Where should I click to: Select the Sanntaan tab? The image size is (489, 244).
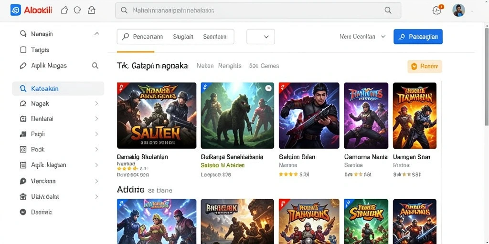point(214,37)
